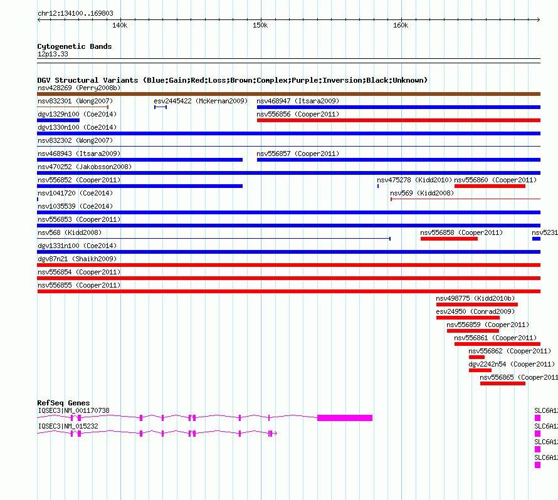Click the chr12:134100..169803 region label

(x=75, y=13)
